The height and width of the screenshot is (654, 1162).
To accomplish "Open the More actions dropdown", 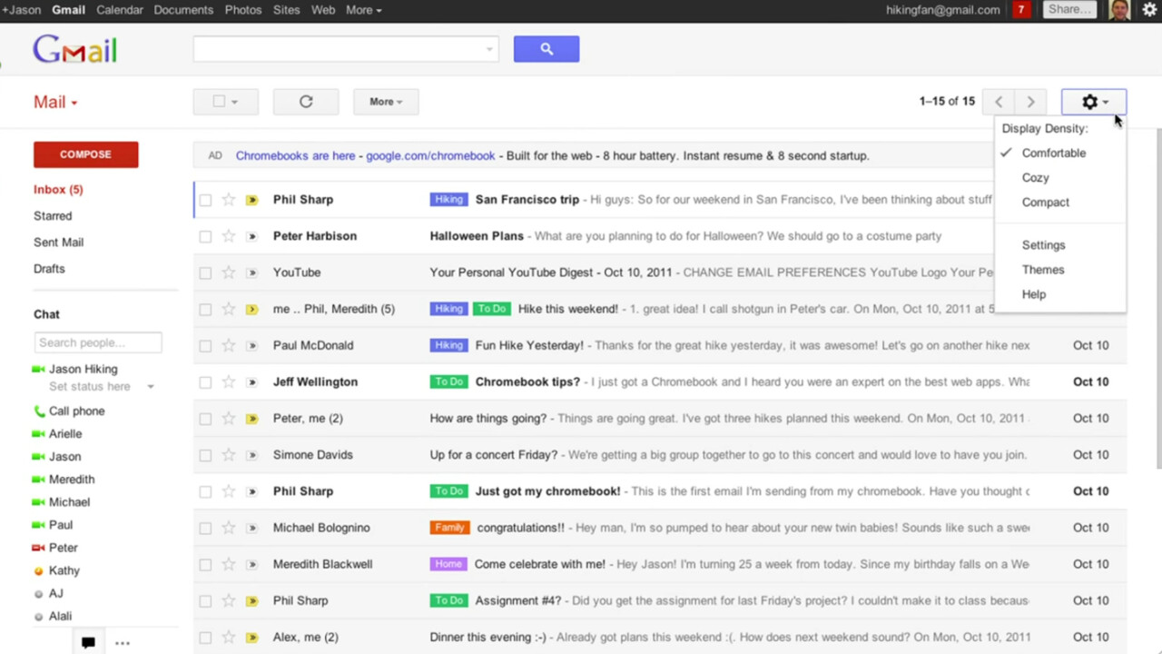I will tap(385, 102).
